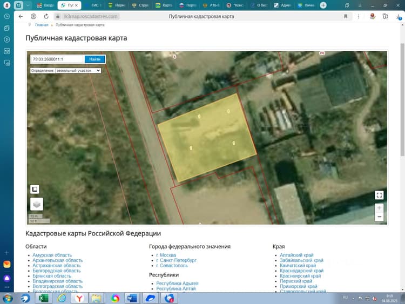Screen dimensions: 405x304
Task: Open the browser's three-dot menu
Action: click(358, 16)
